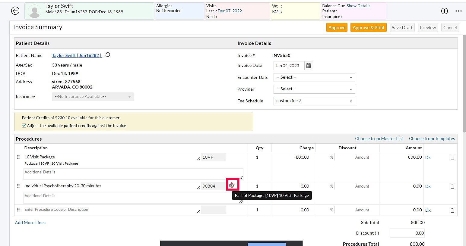The width and height of the screenshot is (466, 246).
Task: Click the Approve & Print button
Action: [368, 27]
